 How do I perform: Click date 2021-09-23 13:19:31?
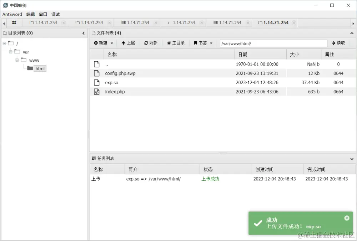pos(257,73)
